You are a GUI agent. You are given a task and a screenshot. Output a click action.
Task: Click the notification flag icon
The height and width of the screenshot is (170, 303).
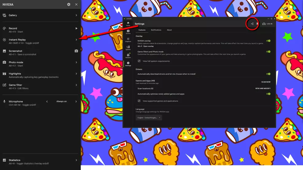pos(257,24)
